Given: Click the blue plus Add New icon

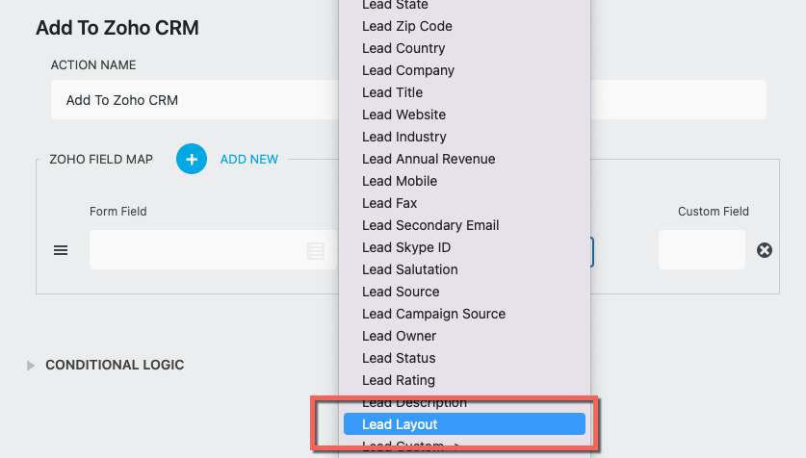Looking at the screenshot, I should point(192,159).
